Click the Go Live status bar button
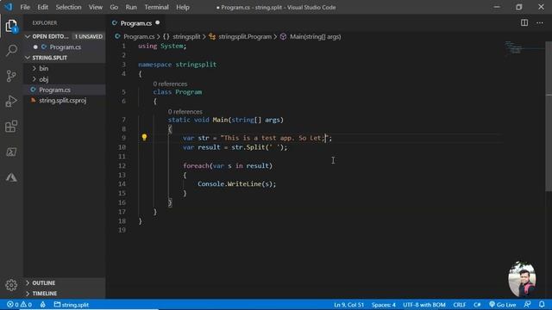This screenshot has height=310, width=552. pyautogui.click(x=503, y=305)
